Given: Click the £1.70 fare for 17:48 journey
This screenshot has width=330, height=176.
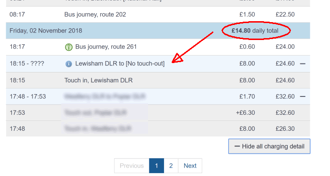Looking at the screenshot, I should coord(247,96).
